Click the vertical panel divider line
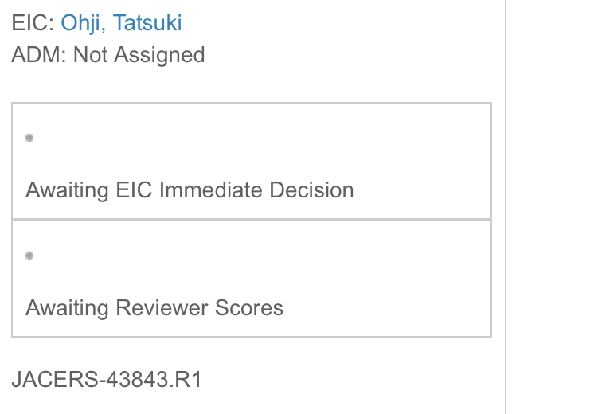The width and height of the screenshot is (594, 414). (x=506, y=207)
